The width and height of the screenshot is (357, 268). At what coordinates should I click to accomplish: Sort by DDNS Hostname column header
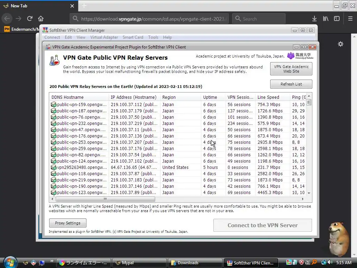[79, 97]
